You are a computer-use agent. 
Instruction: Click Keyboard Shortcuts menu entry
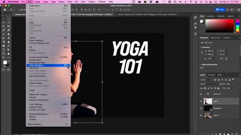click(48, 114)
